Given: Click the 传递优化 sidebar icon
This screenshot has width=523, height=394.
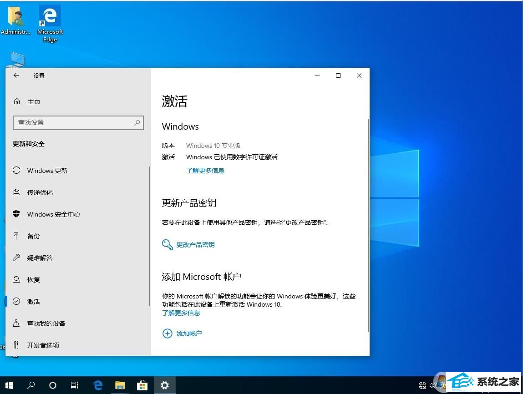Looking at the screenshot, I should (x=16, y=192).
